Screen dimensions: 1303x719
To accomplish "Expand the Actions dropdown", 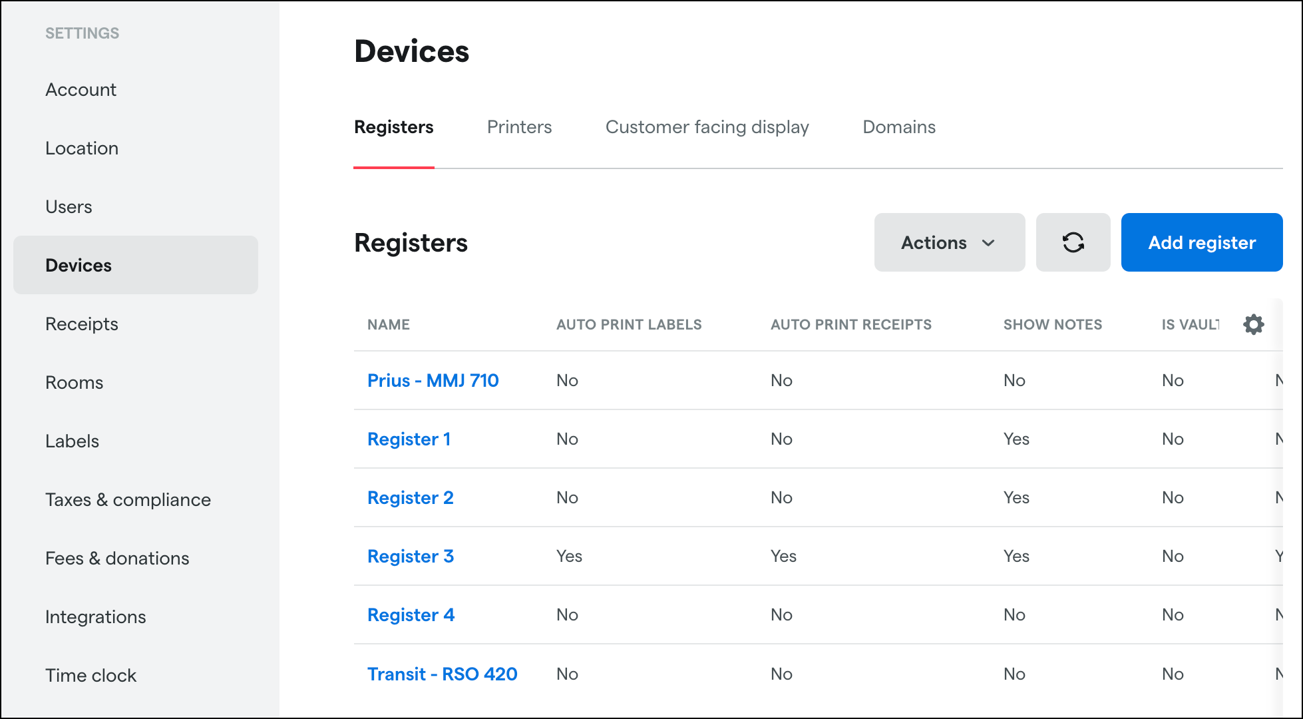I will [x=949, y=242].
